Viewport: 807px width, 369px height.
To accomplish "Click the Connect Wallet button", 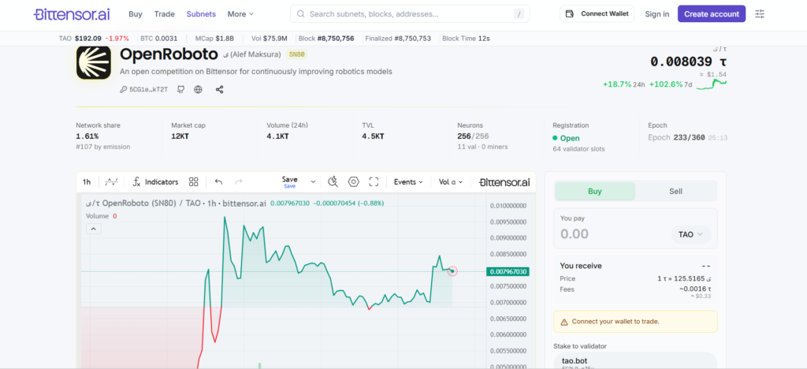I will (x=597, y=14).
